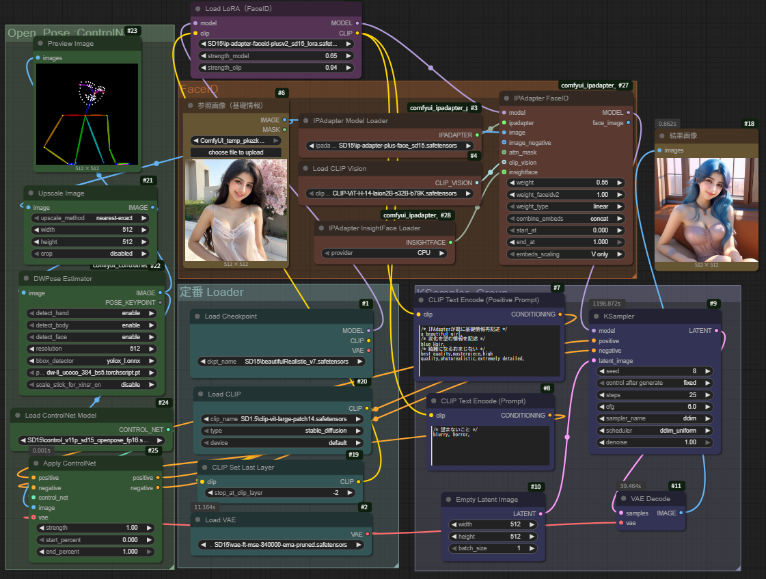Toggle detect_body in DWPose Estimator
The image size is (766, 579).
point(92,325)
